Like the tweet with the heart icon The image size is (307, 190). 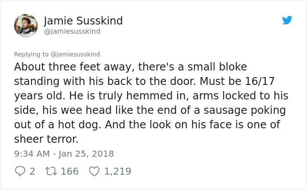point(94,171)
